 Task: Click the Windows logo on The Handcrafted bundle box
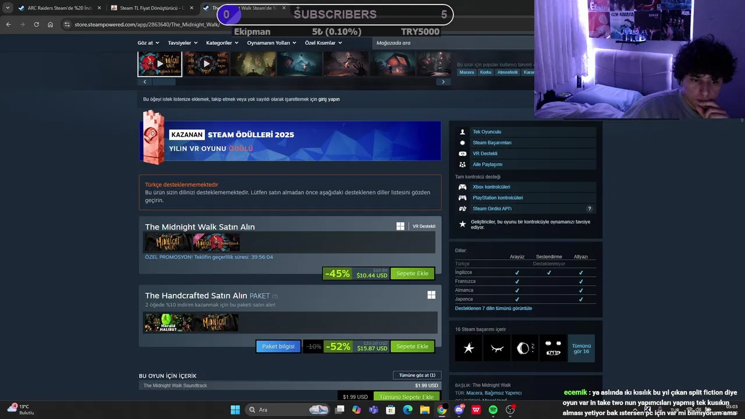431,295
